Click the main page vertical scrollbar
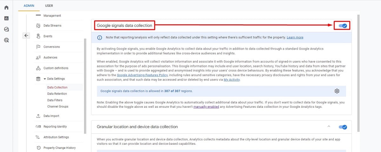This screenshot has height=152, width=381. pyautogui.click(x=358, y=73)
